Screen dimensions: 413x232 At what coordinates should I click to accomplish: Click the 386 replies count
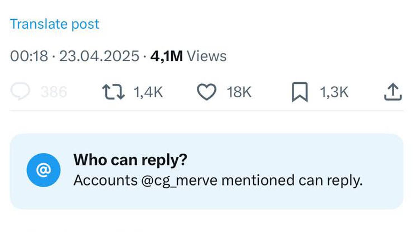tap(54, 92)
